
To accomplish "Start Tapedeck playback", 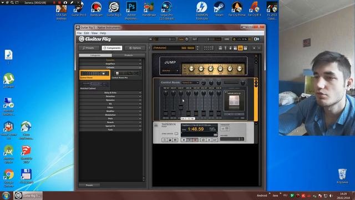I will (184, 140).
